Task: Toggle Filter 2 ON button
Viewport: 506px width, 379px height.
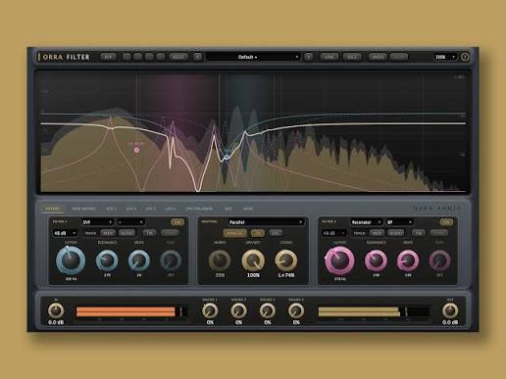Action: point(446,222)
